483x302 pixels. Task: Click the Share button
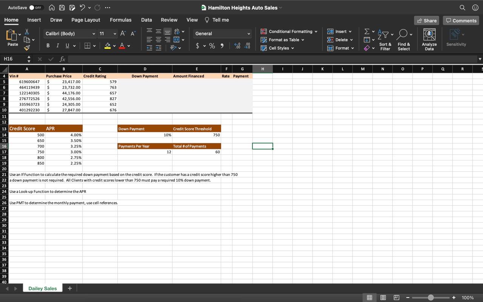(426, 20)
